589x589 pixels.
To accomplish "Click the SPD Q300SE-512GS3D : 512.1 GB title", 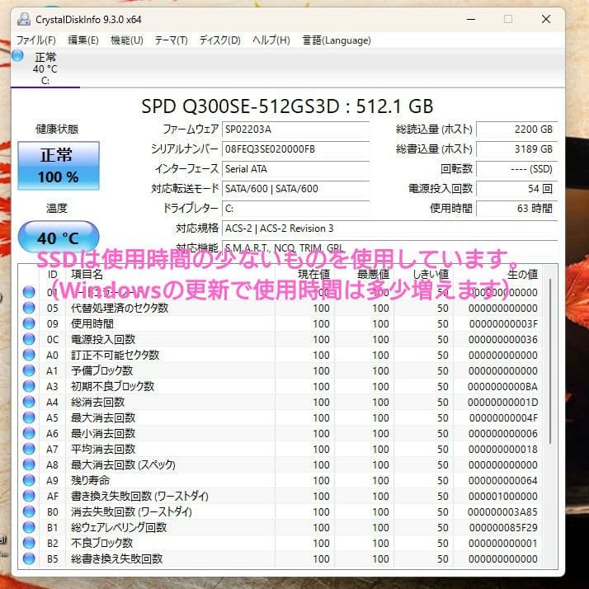I will (287, 106).
